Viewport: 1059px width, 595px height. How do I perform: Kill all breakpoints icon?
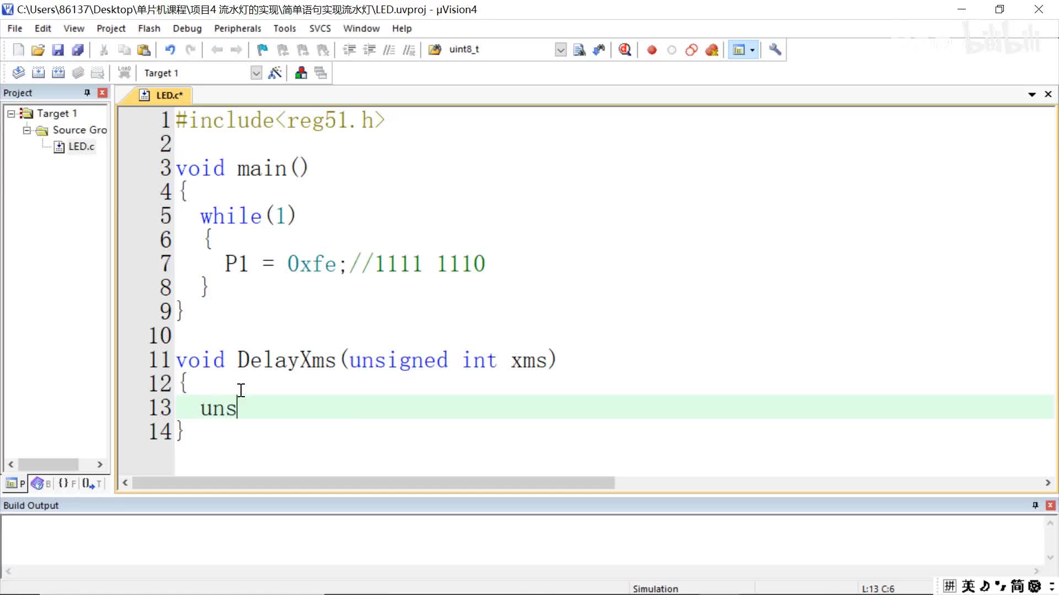tap(712, 50)
